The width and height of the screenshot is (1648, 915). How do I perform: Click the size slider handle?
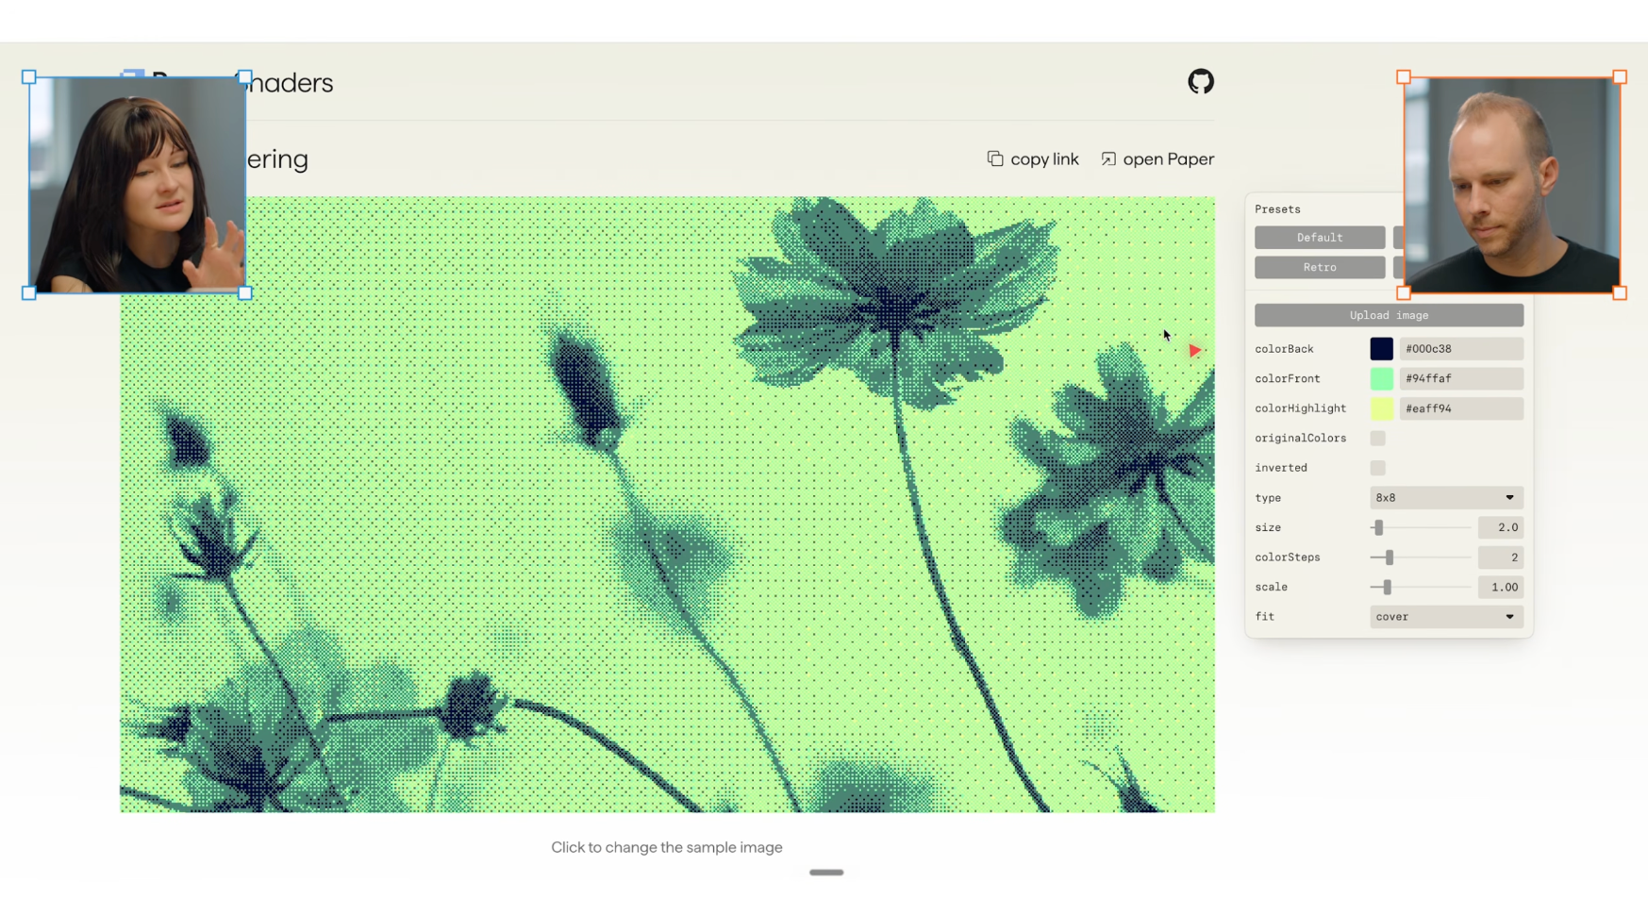[x=1378, y=528]
